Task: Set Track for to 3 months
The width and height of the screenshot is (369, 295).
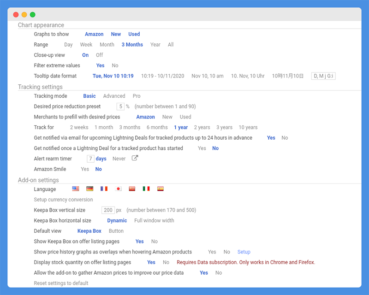Action: point(130,127)
